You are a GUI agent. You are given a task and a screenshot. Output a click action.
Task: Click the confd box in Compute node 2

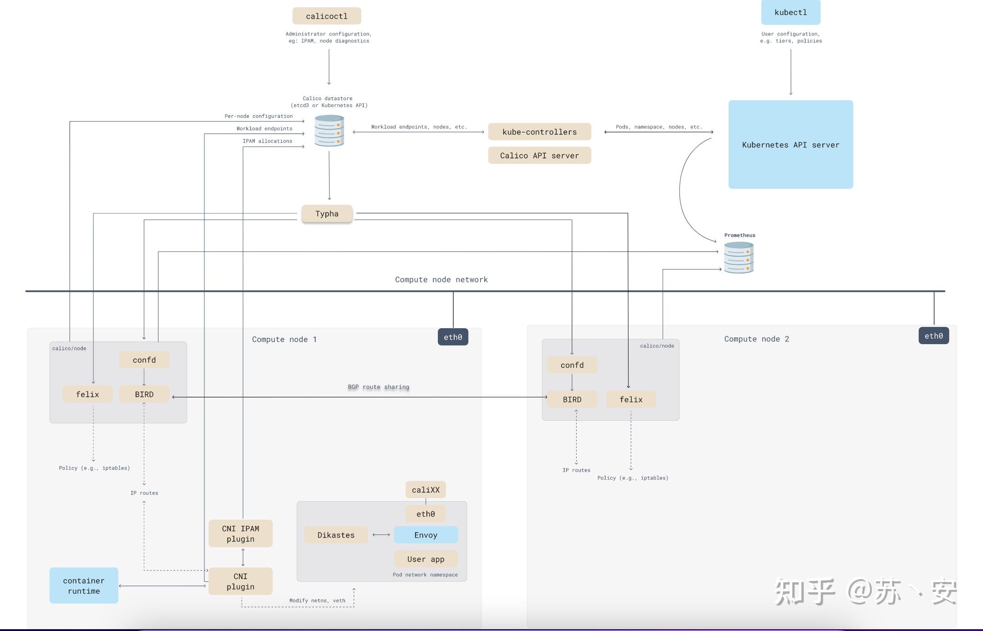tap(572, 365)
